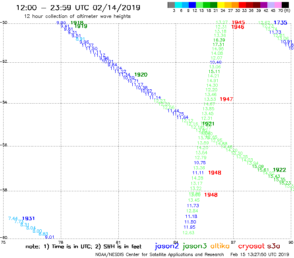Click the longitude axis label 87
The image size is (294, 258).
(x=233, y=242)
